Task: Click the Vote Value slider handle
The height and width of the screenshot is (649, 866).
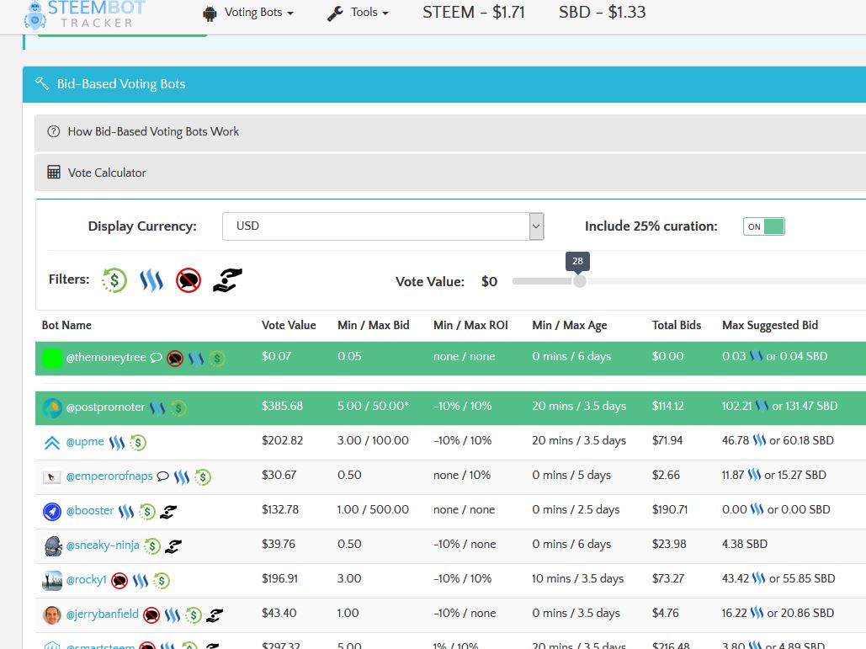Action: coord(579,281)
